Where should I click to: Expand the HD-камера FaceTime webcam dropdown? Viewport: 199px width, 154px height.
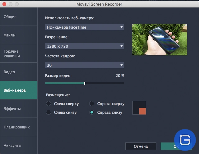tap(85, 27)
